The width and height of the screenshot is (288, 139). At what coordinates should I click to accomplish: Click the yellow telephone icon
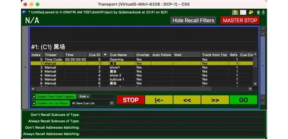pyautogui.click(x=251, y=12)
